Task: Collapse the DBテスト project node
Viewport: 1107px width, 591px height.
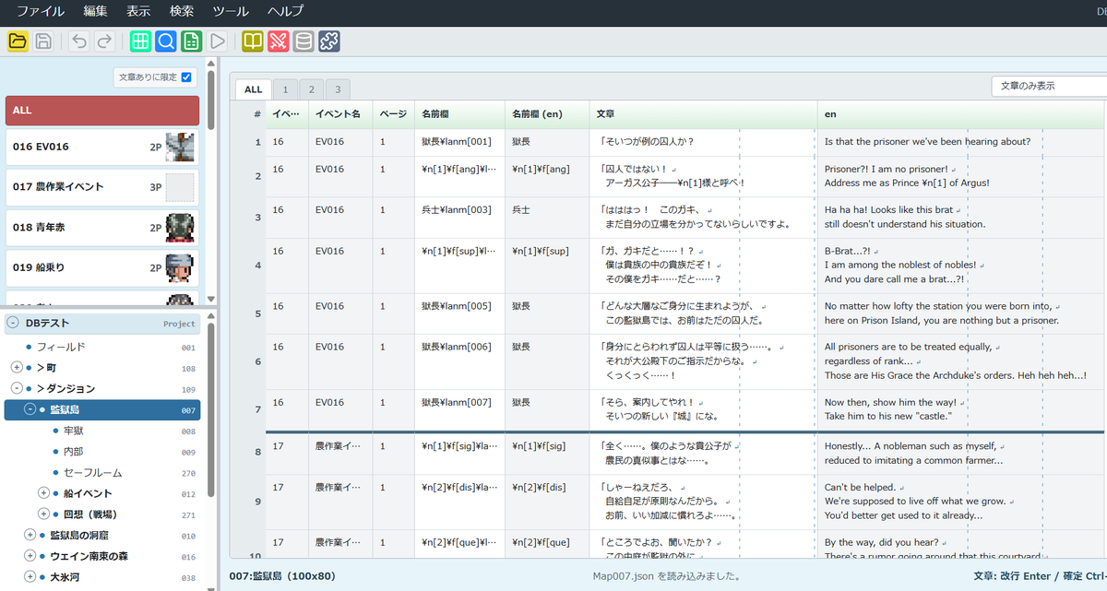Action: coord(13,323)
